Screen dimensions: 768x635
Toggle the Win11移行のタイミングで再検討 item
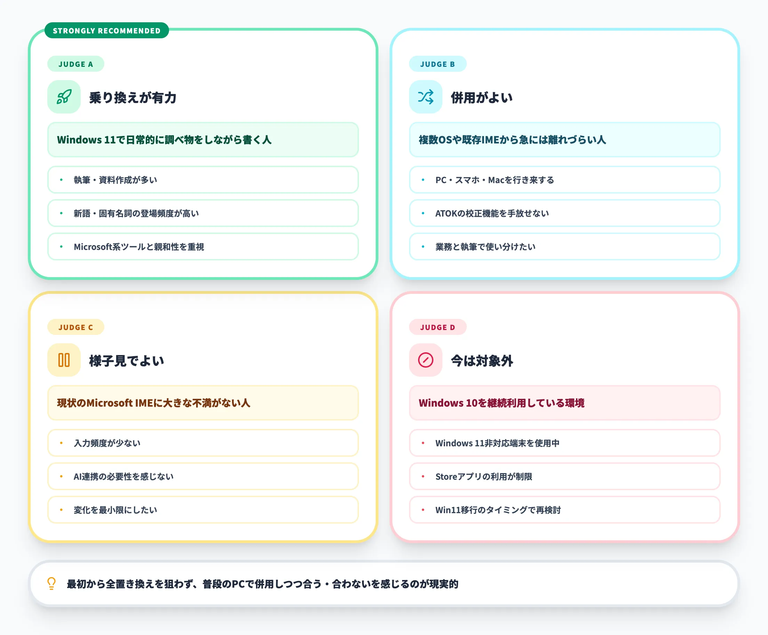565,510
